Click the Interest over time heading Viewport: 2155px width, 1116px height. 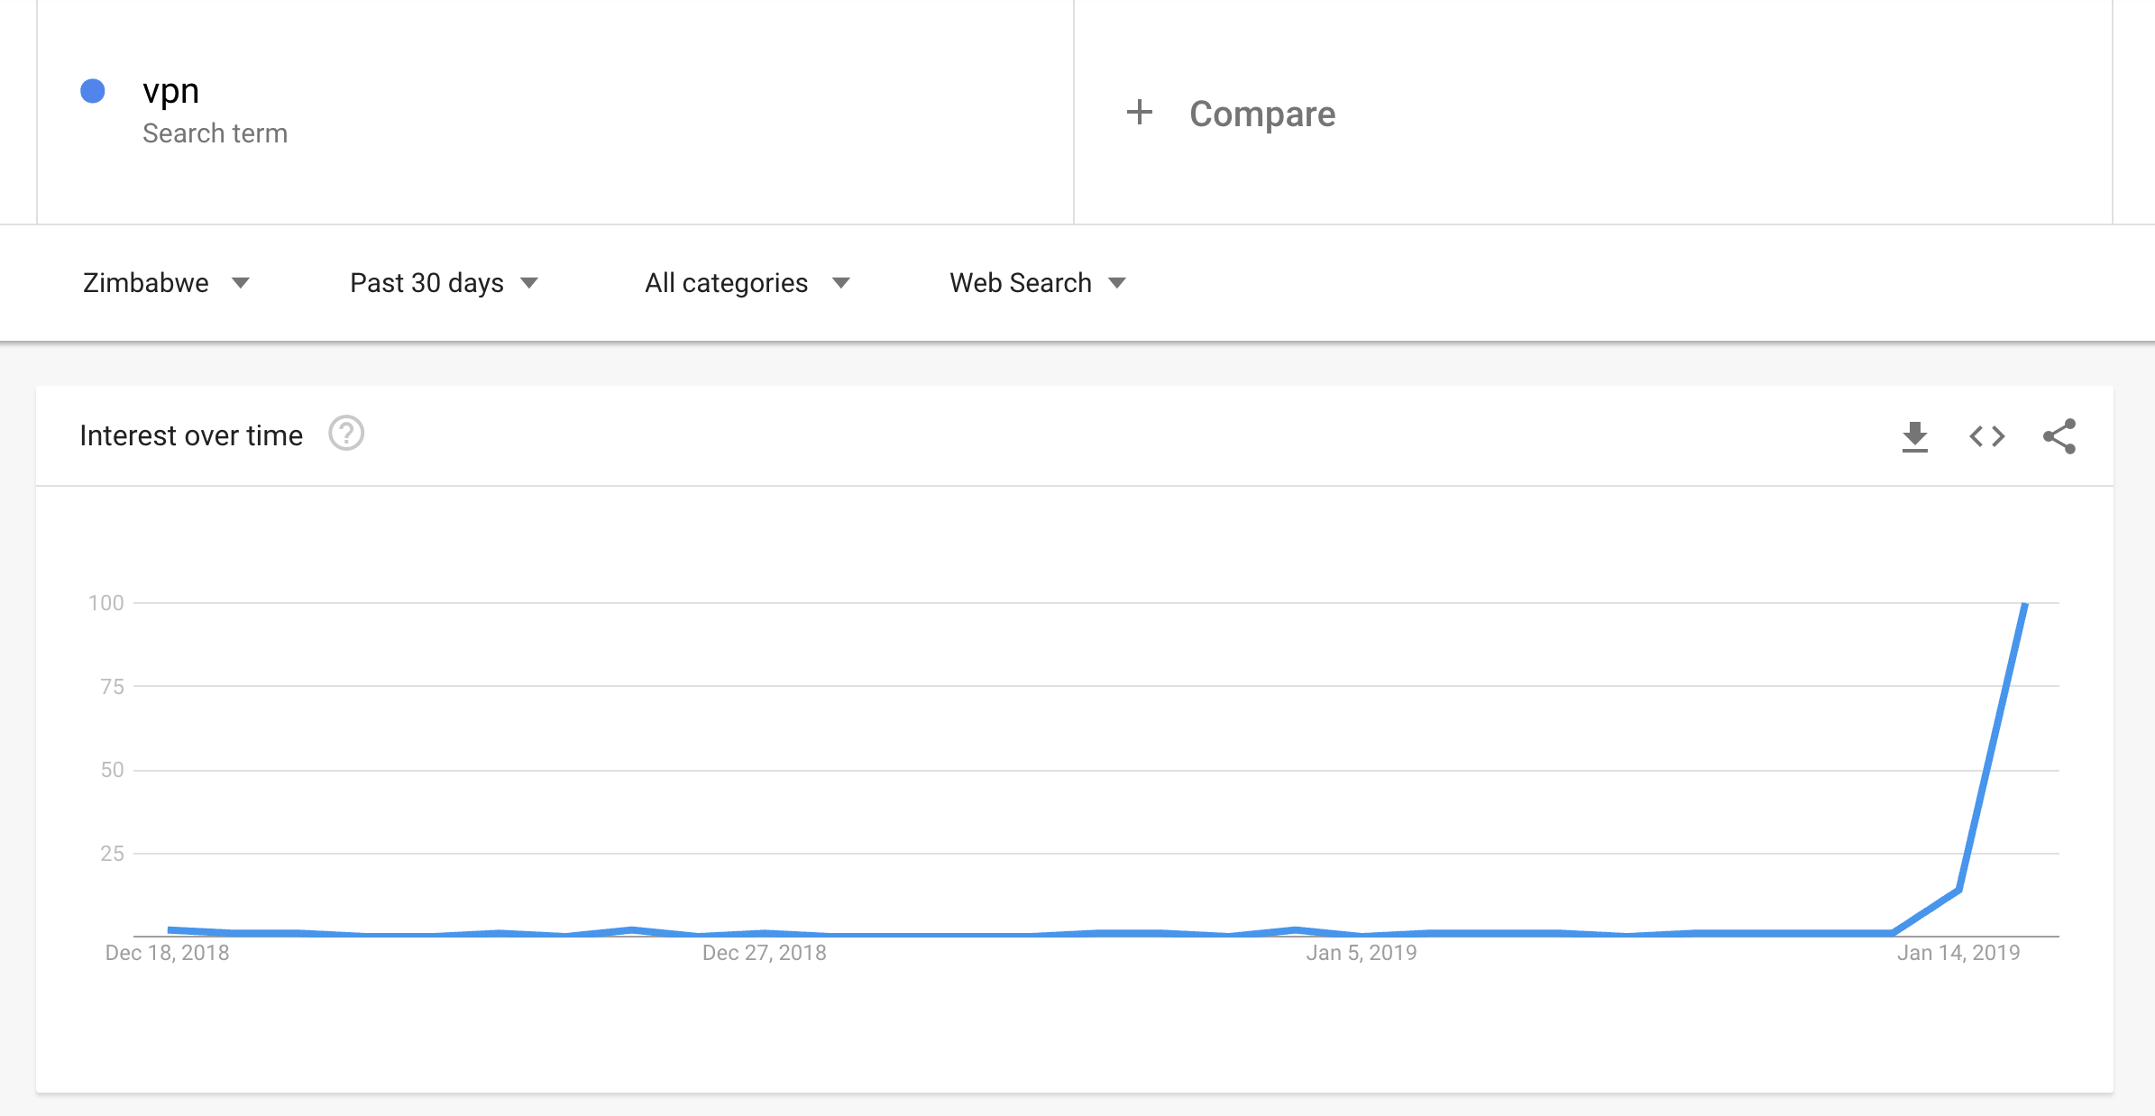click(191, 435)
